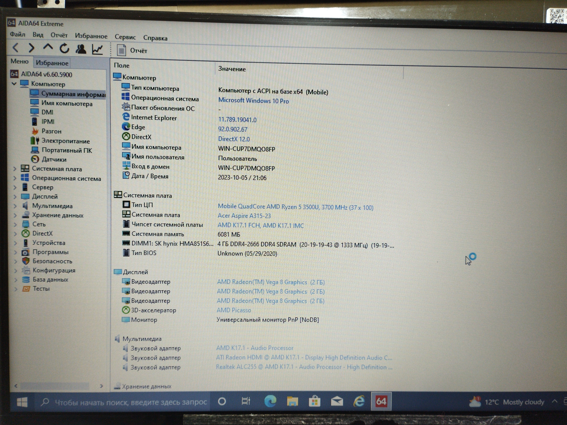
Task: Go back with the left arrow toolbar icon
Action: click(x=16, y=48)
